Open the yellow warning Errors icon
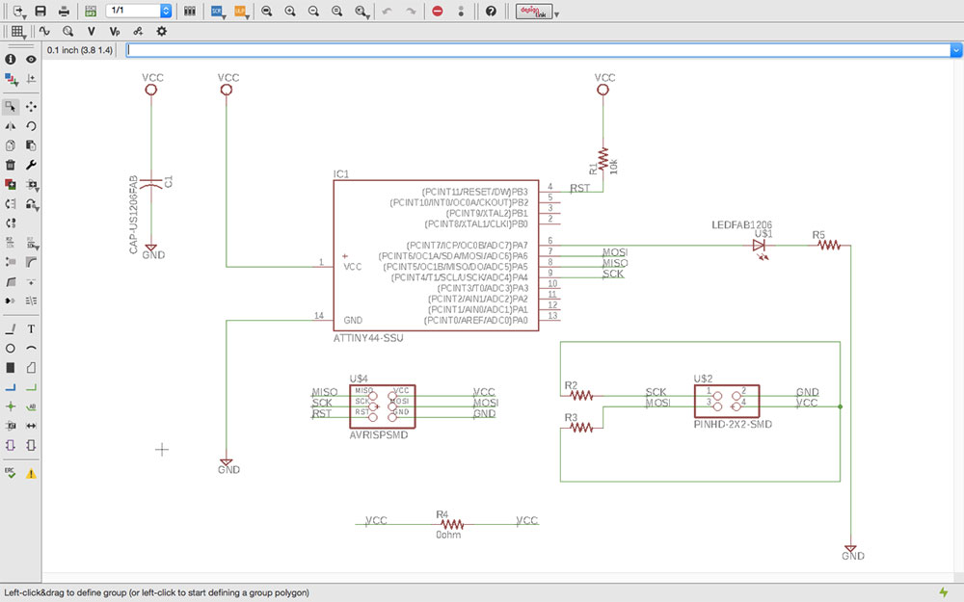Viewport: 964px width, 602px height. pos(31,474)
